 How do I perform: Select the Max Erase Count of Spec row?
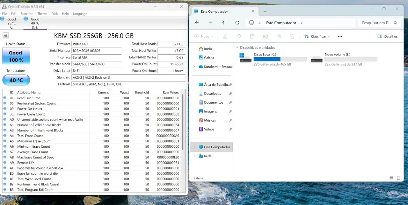[x=92, y=157]
